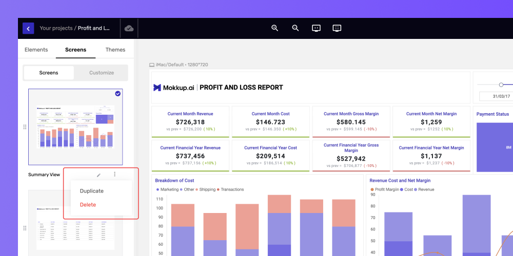Choose Delete from the screen menu
The image size is (513, 256).
[x=88, y=205]
